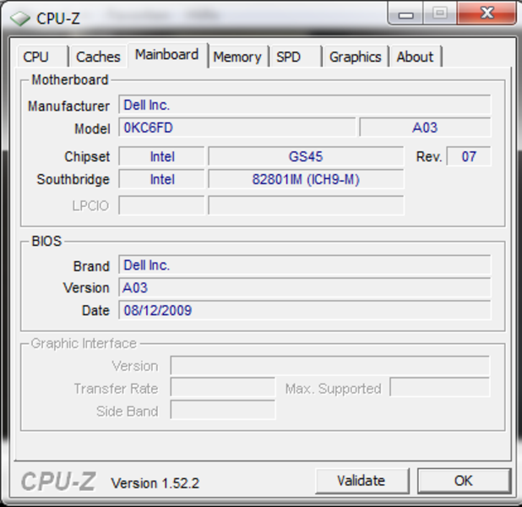522x507 pixels.
Task: Click the BIOS Date label
Action: (96, 311)
